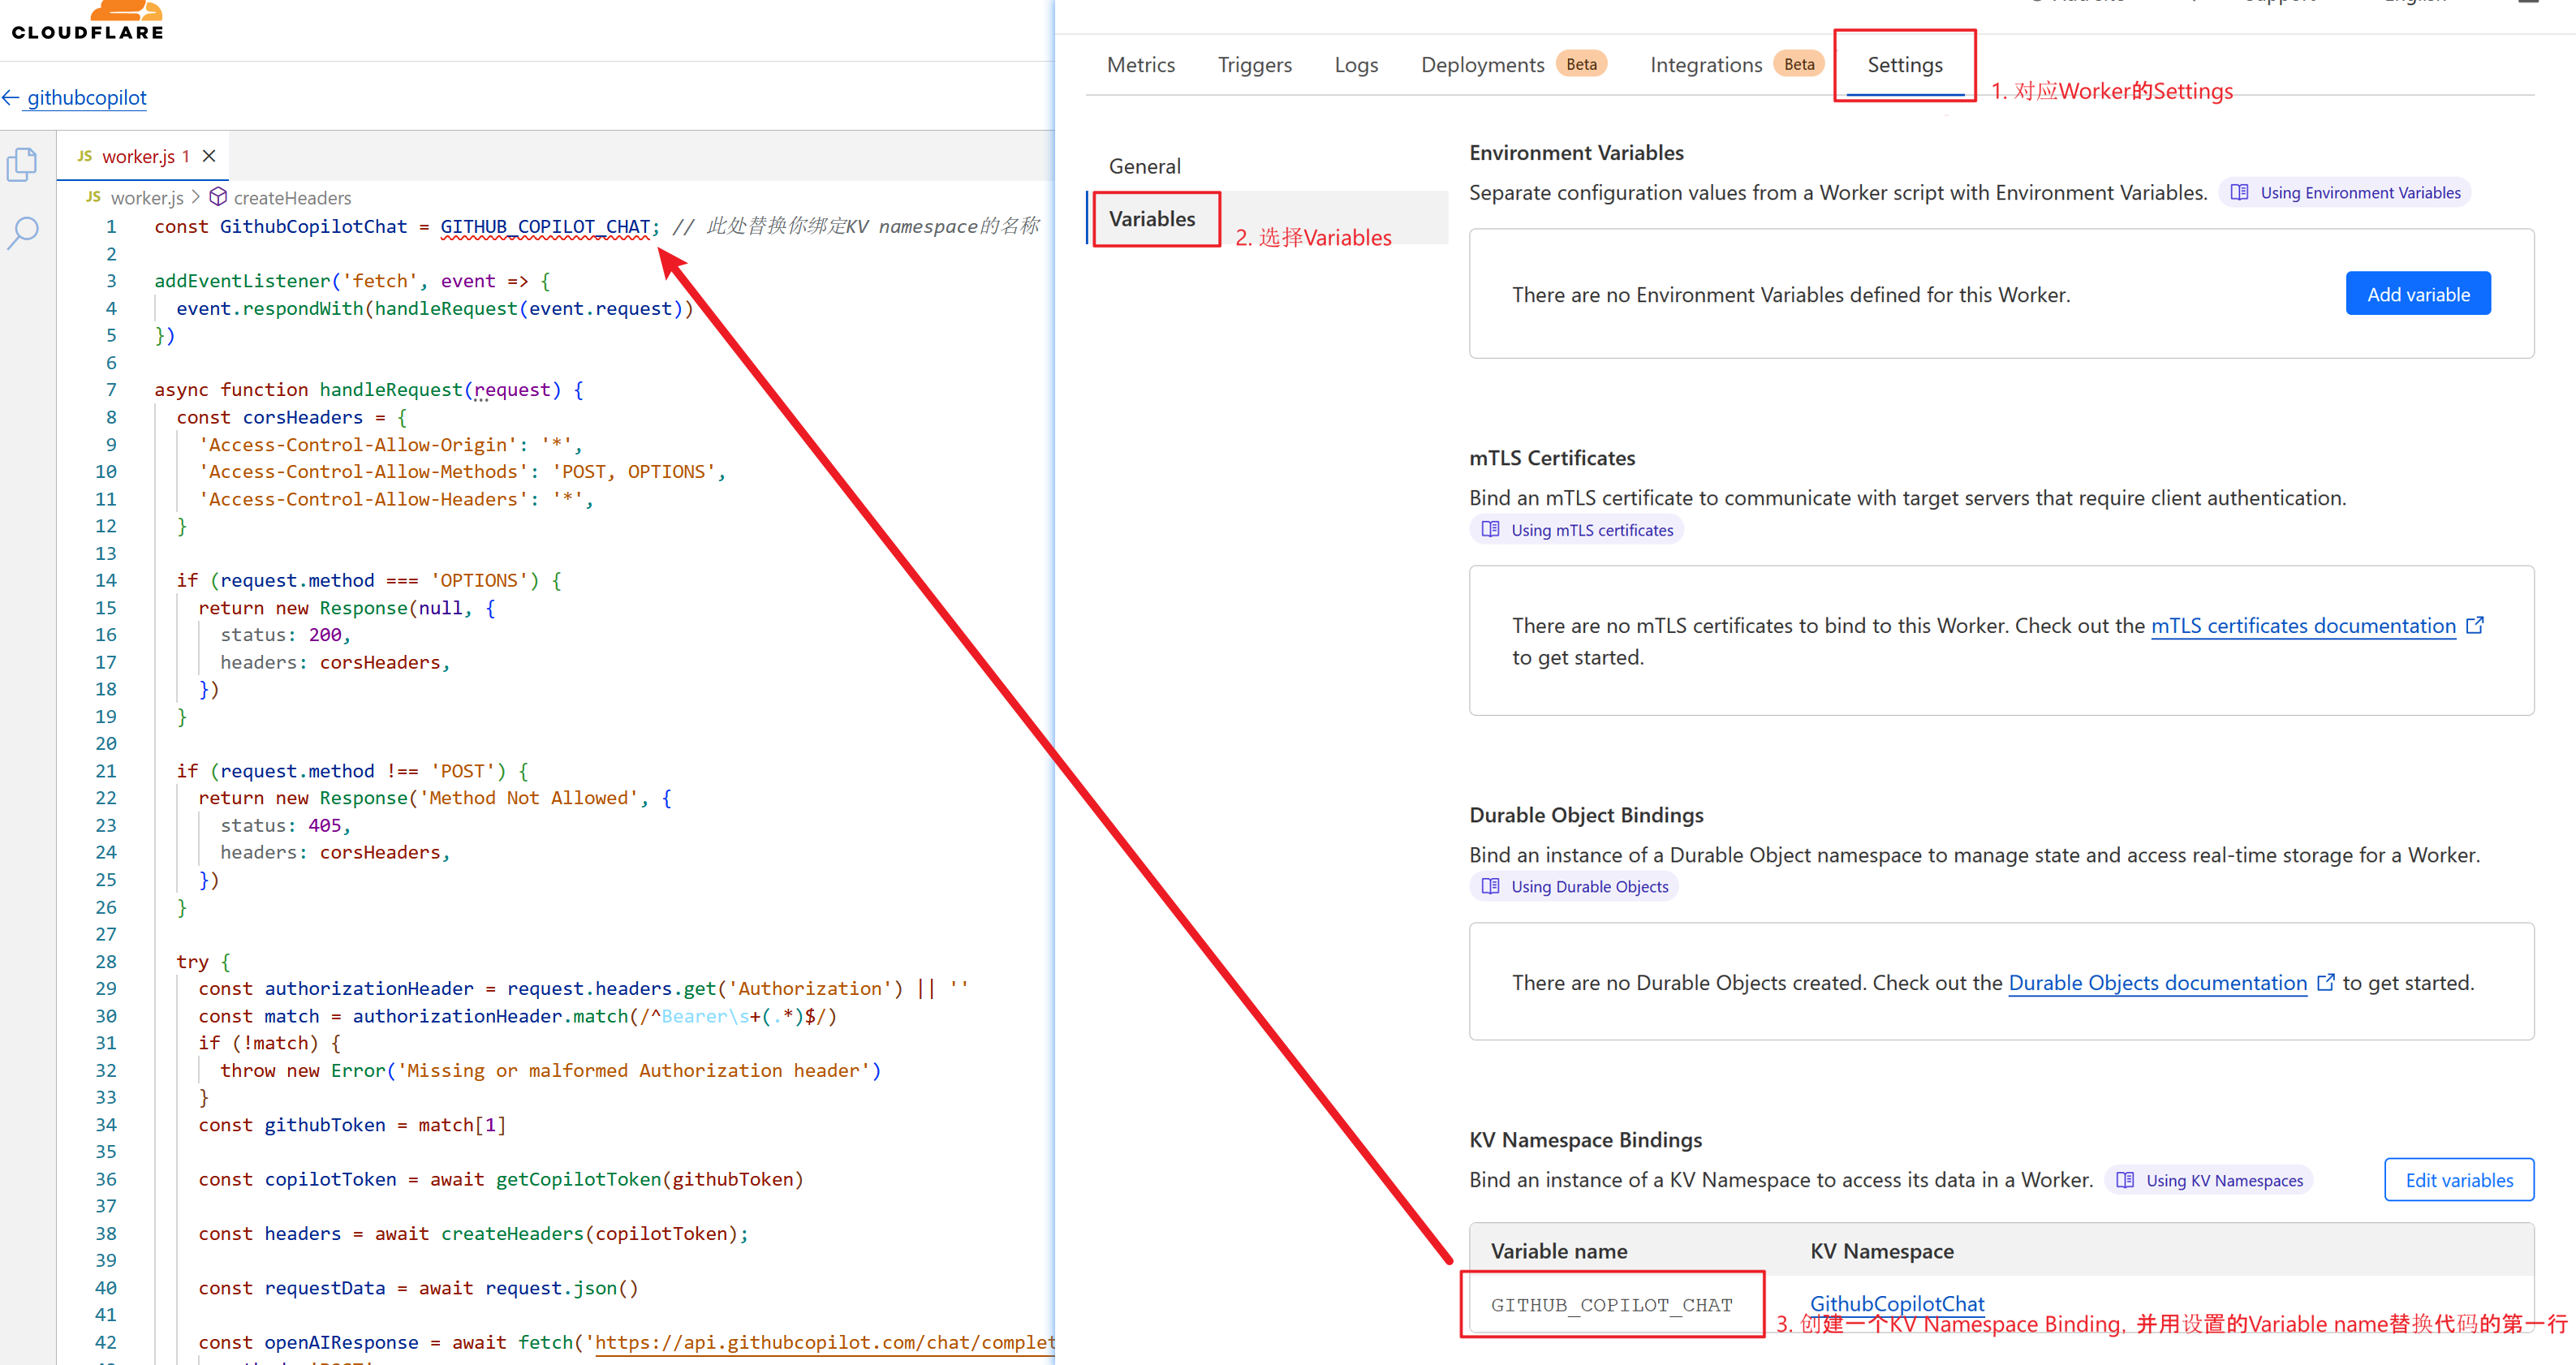
Task: Open the GithubCopilotChat KV namespace link
Action: (1896, 1303)
